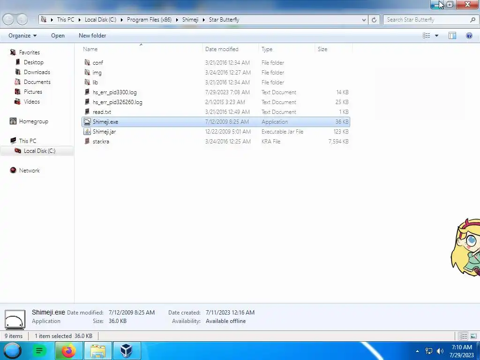Show hidden system tray icons
The image size is (480, 360).
[x=417, y=351]
